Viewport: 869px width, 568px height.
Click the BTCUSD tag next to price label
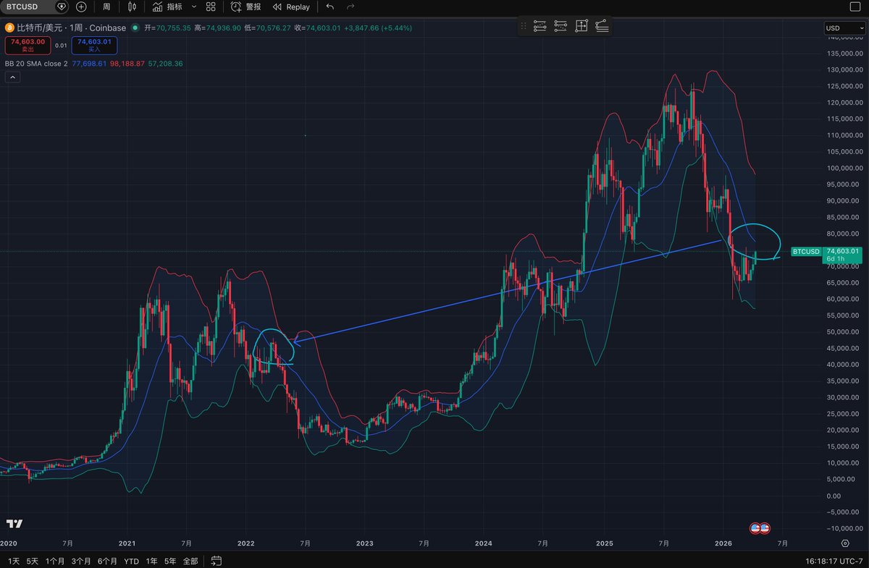806,251
